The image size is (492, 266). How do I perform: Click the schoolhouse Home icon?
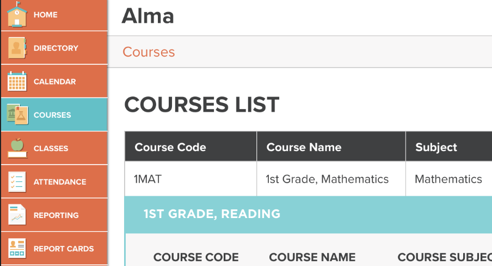(x=17, y=15)
